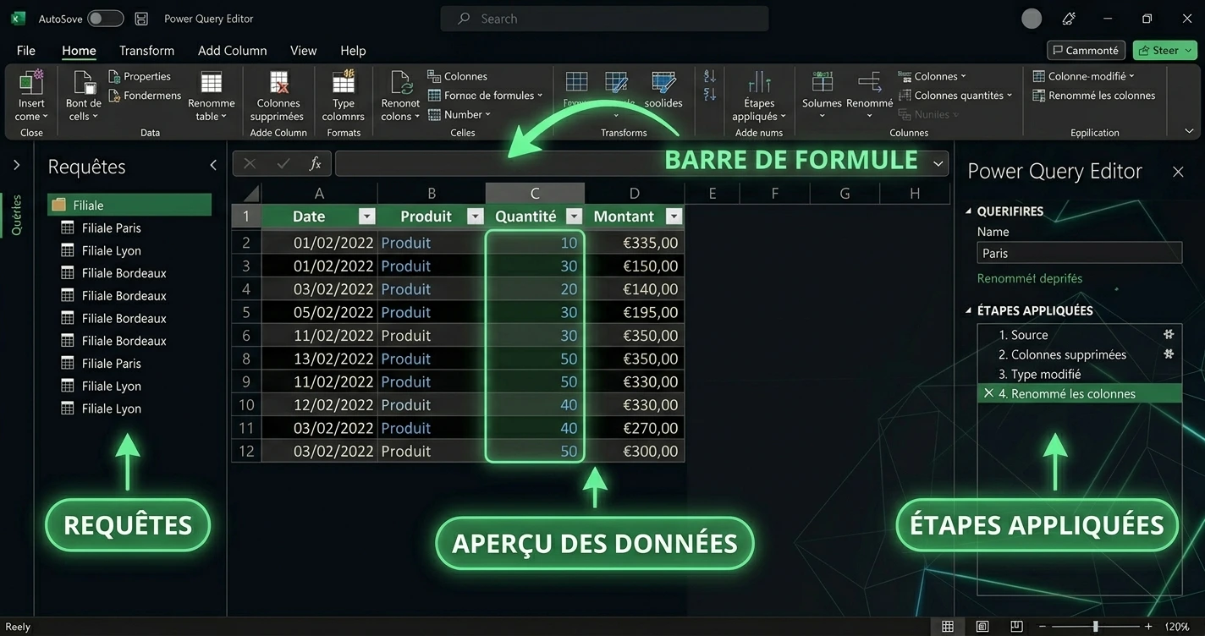This screenshot has width=1205, height=636.
Task: Click the pen icon in the title bar
Action: click(x=1069, y=19)
